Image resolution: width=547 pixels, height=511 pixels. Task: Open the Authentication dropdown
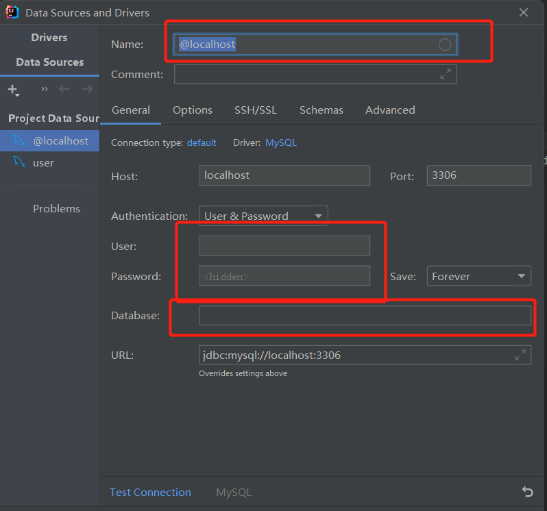point(263,216)
